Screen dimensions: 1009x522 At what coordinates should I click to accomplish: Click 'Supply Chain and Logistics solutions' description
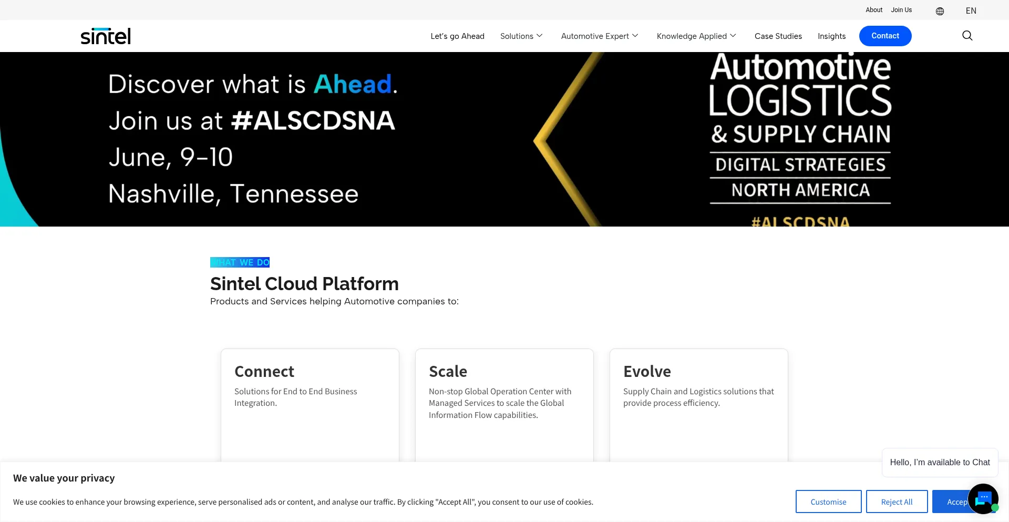(x=698, y=397)
